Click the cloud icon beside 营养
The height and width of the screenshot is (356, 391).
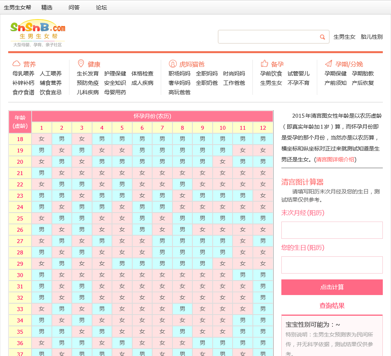16,64
